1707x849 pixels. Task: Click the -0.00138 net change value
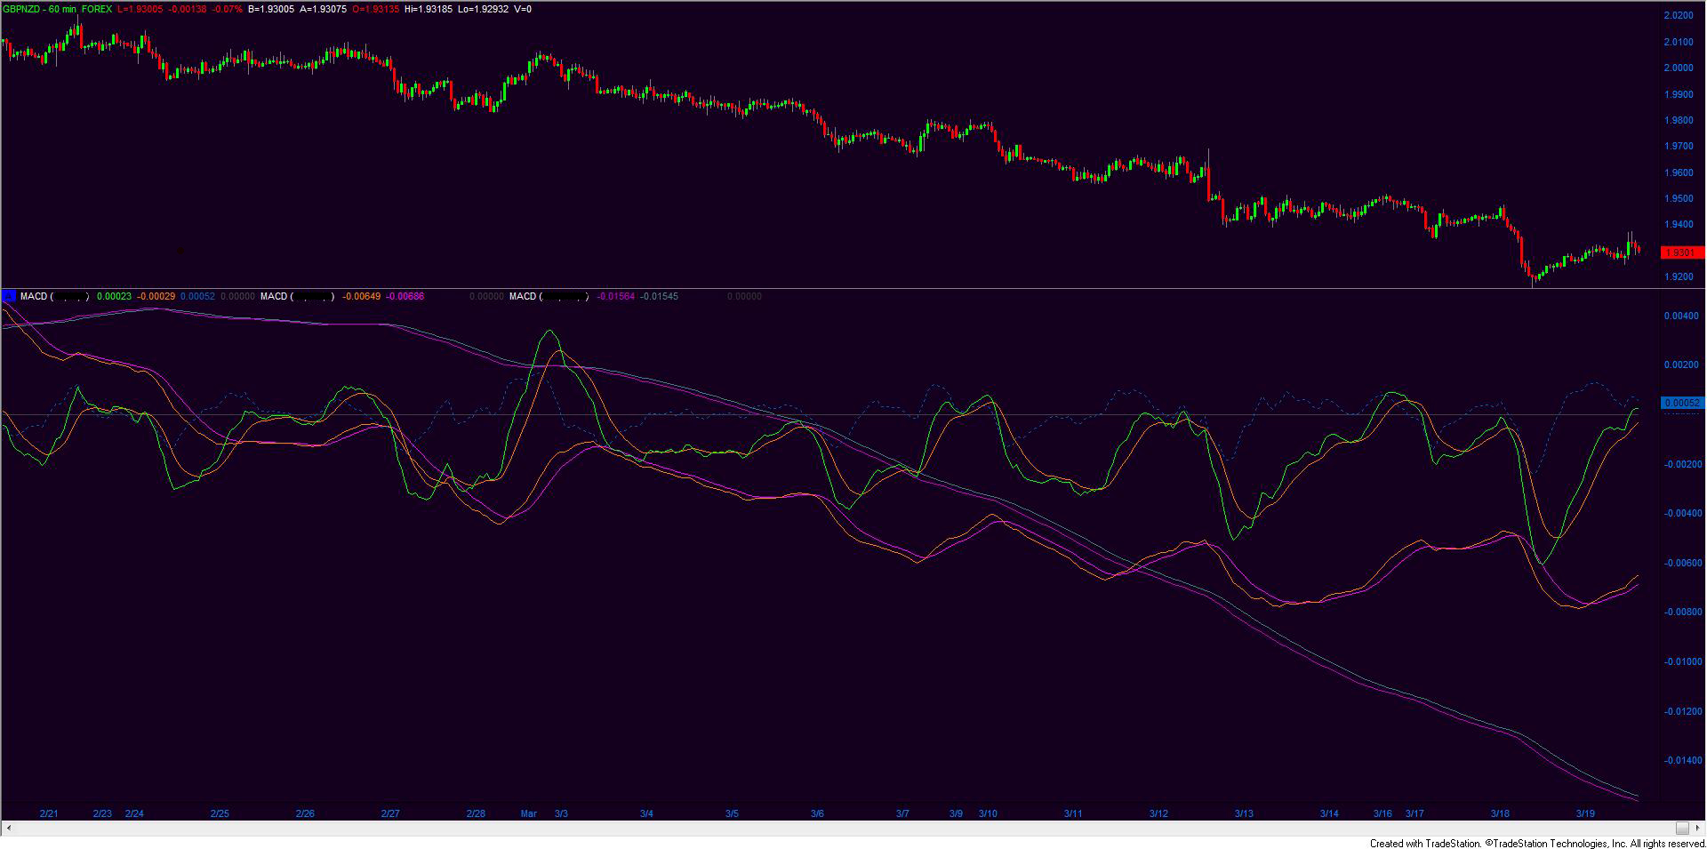188,9
